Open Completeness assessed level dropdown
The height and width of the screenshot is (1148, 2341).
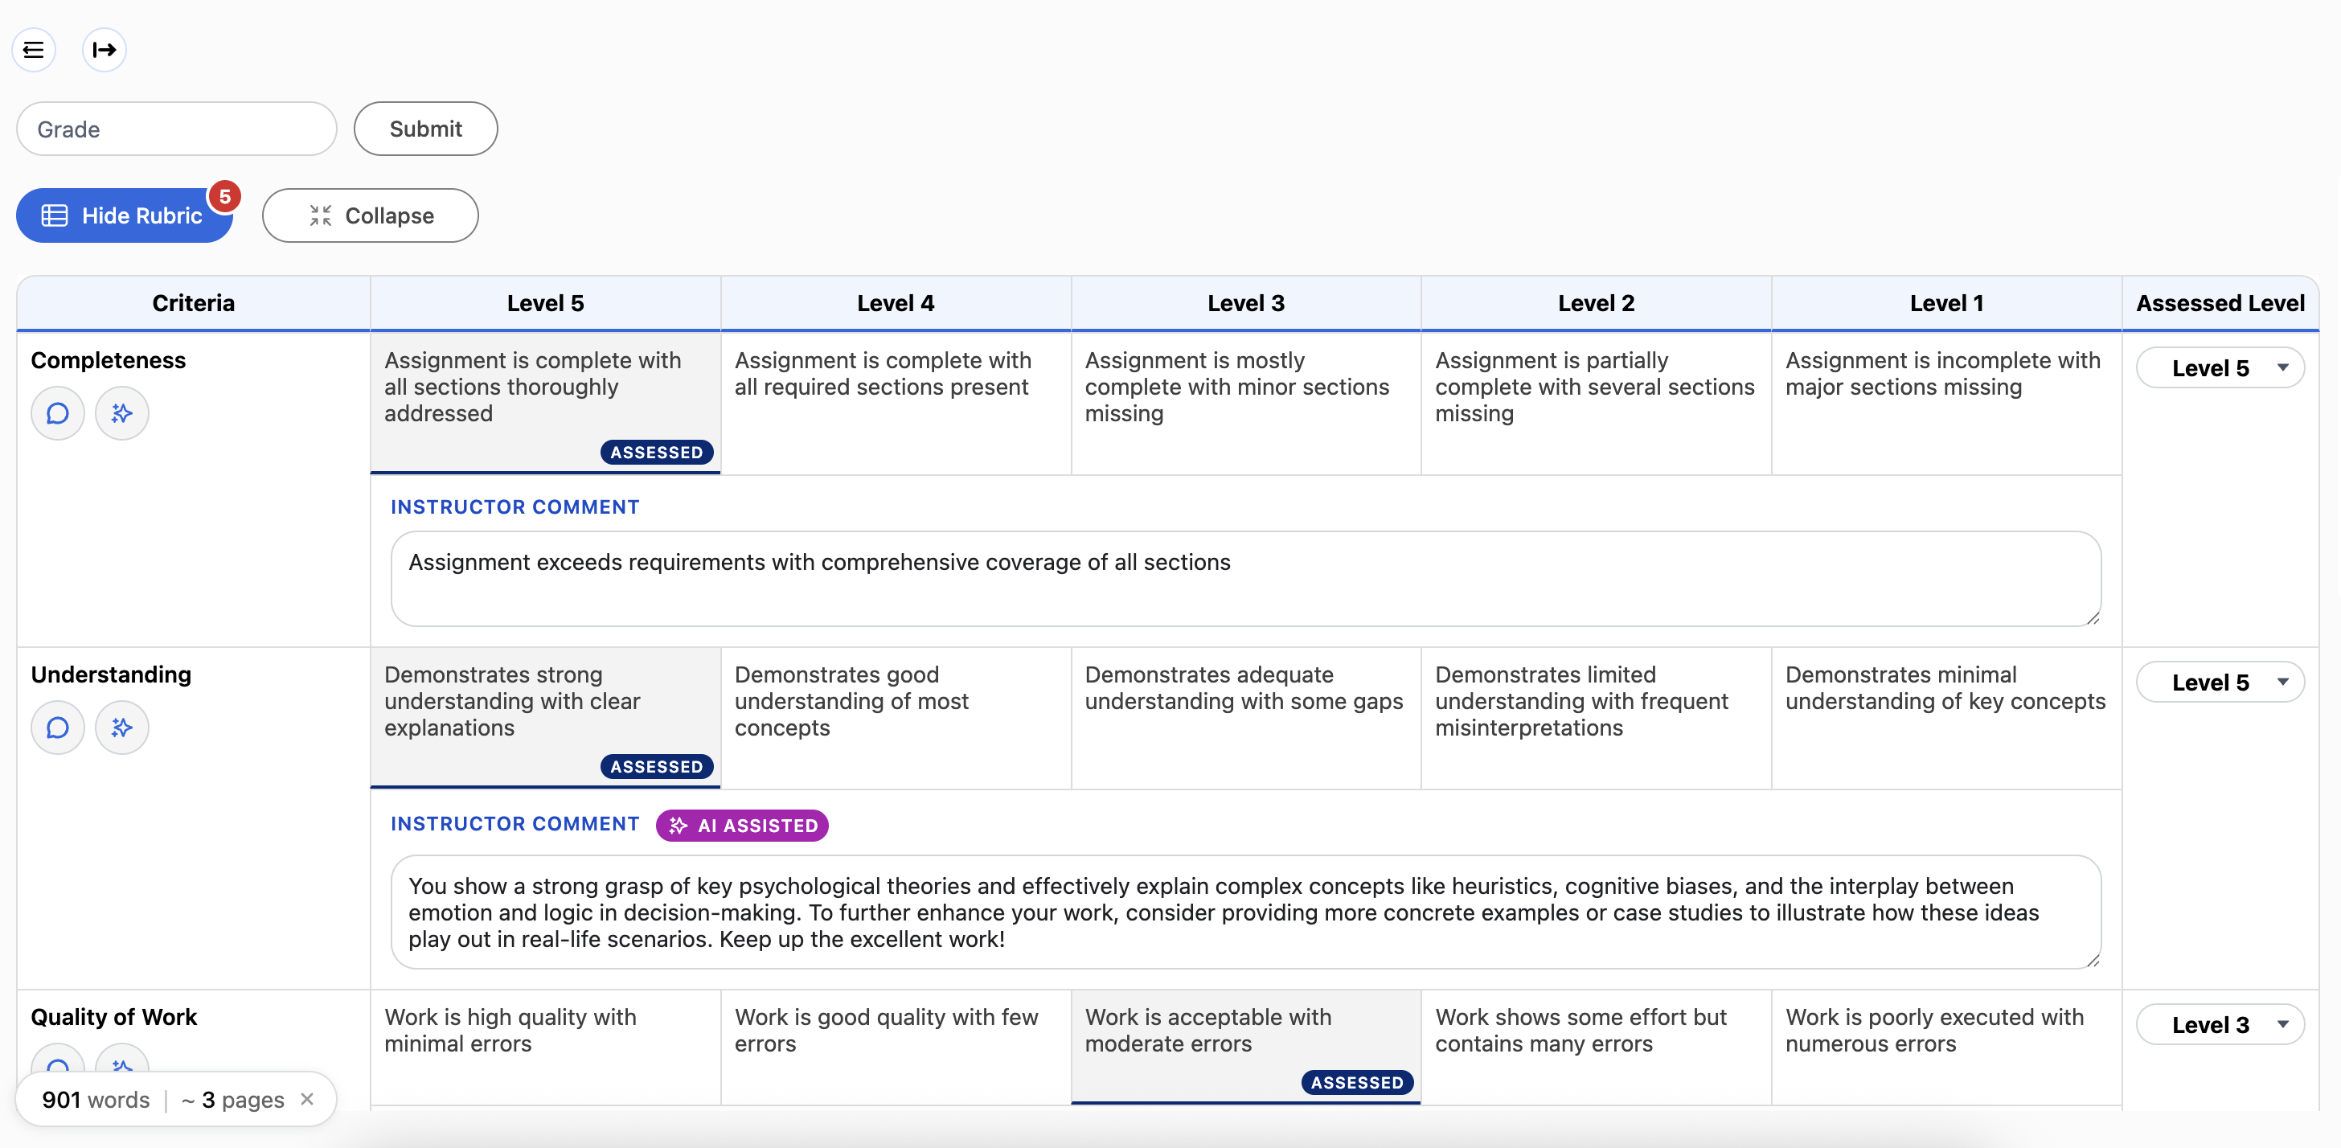pyautogui.click(x=2220, y=368)
